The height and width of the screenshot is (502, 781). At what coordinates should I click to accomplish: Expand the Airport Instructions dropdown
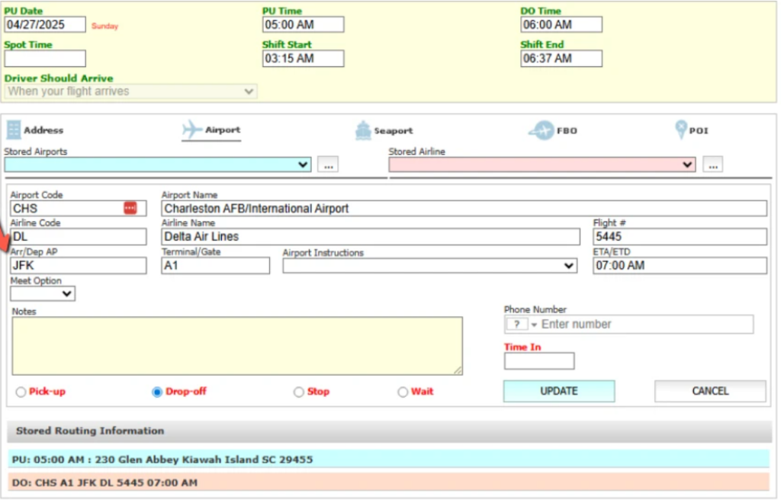pos(567,266)
